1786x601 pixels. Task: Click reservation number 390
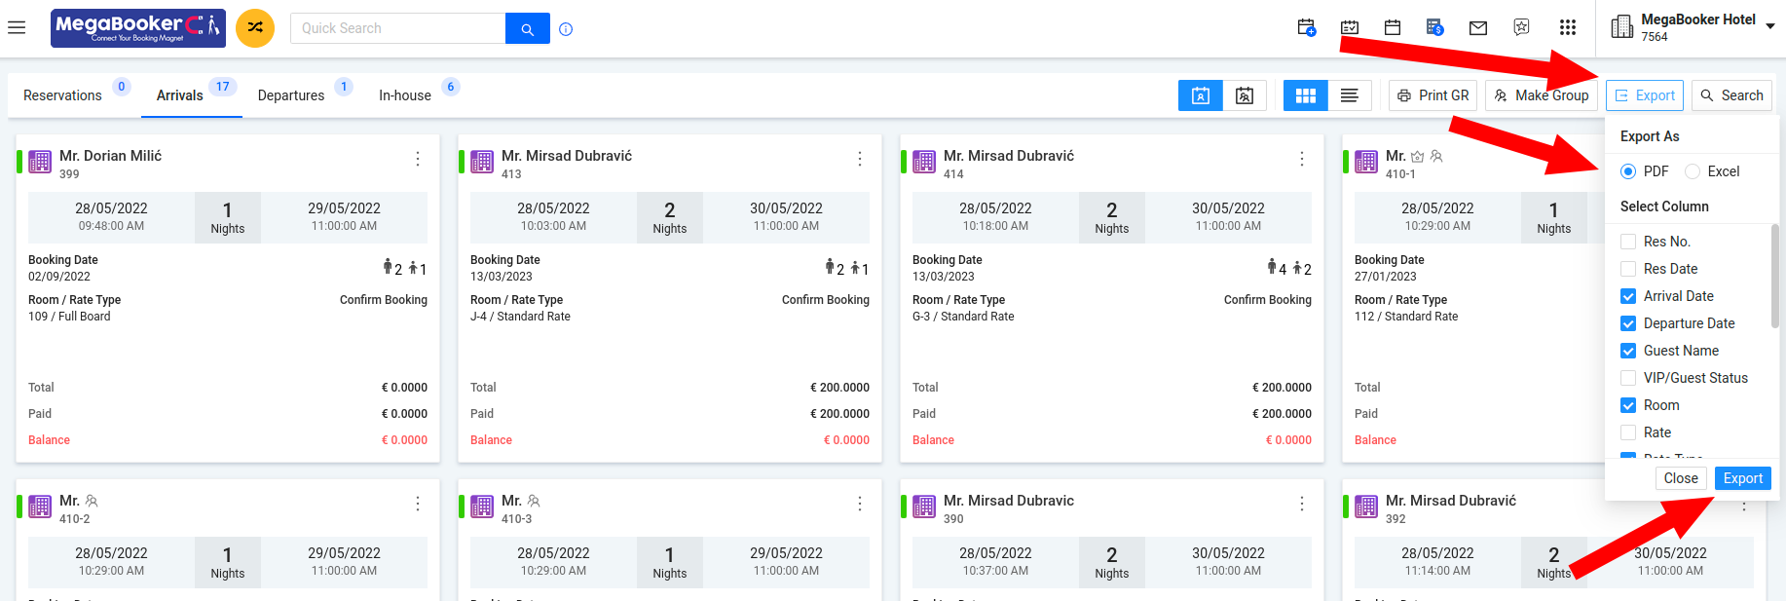tap(953, 519)
